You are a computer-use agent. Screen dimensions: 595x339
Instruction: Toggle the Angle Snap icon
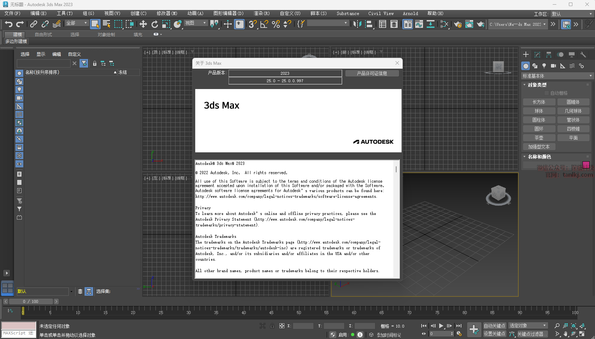[264, 24]
